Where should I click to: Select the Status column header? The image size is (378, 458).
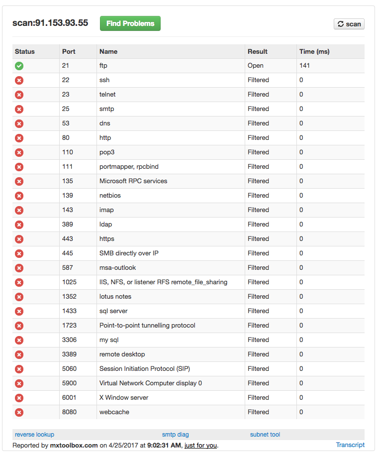point(25,52)
